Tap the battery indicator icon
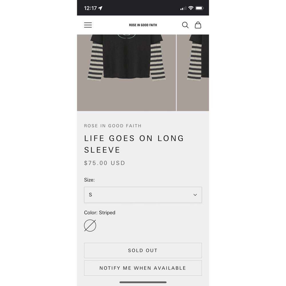This screenshot has width=286, height=286. [x=199, y=8]
